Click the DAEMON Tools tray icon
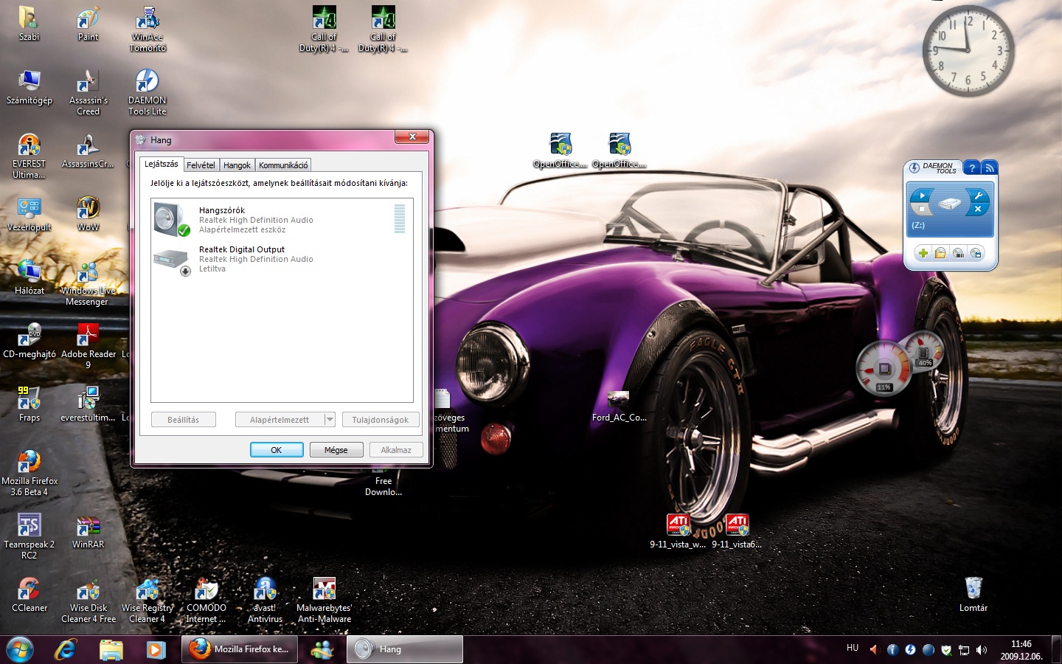The image size is (1062, 664). coord(910,649)
